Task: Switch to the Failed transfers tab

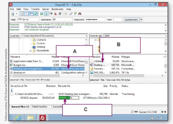Action: pyautogui.click(x=39, y=107)
